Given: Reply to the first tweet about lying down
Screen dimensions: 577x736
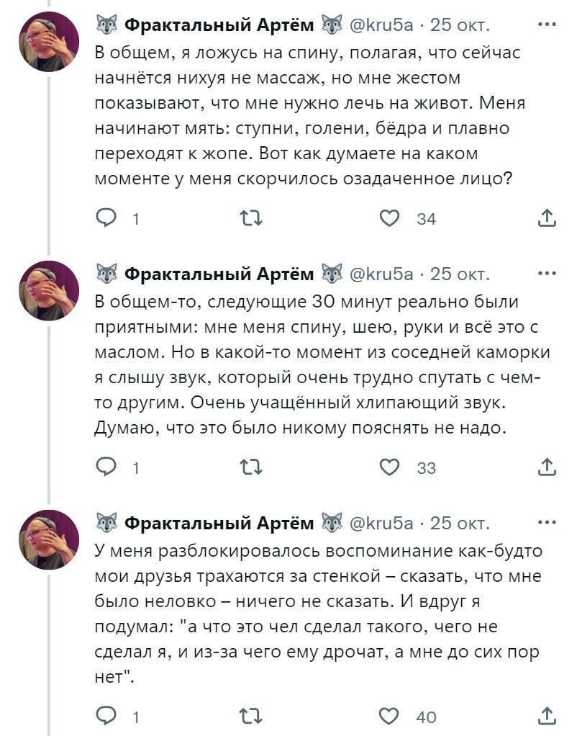Looking at the screenshot, I should point(106,217).
